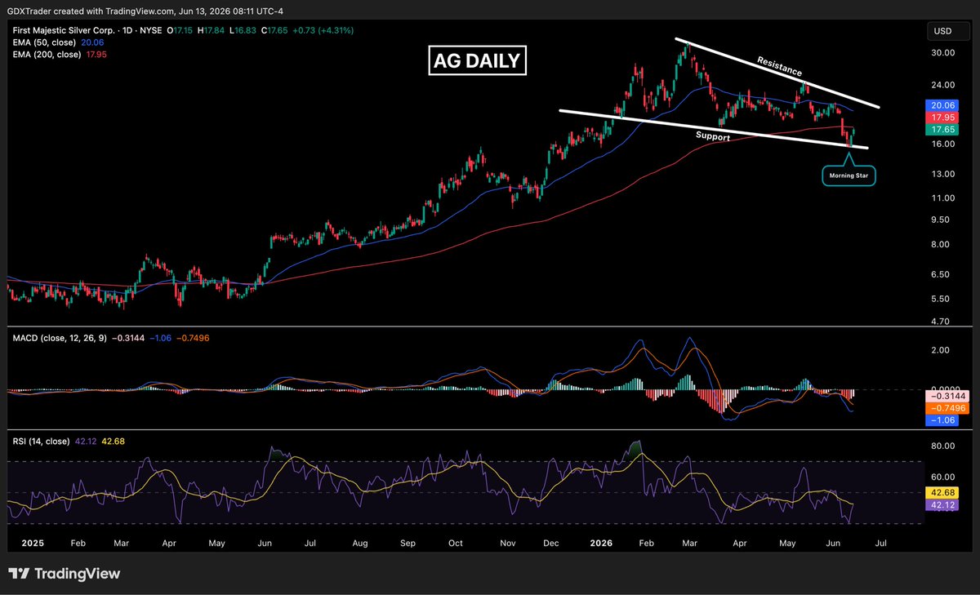This screenshot has height=595, width=980.
Task: Click the 16.00 price axis level
Action: click(x=944, y=144)
